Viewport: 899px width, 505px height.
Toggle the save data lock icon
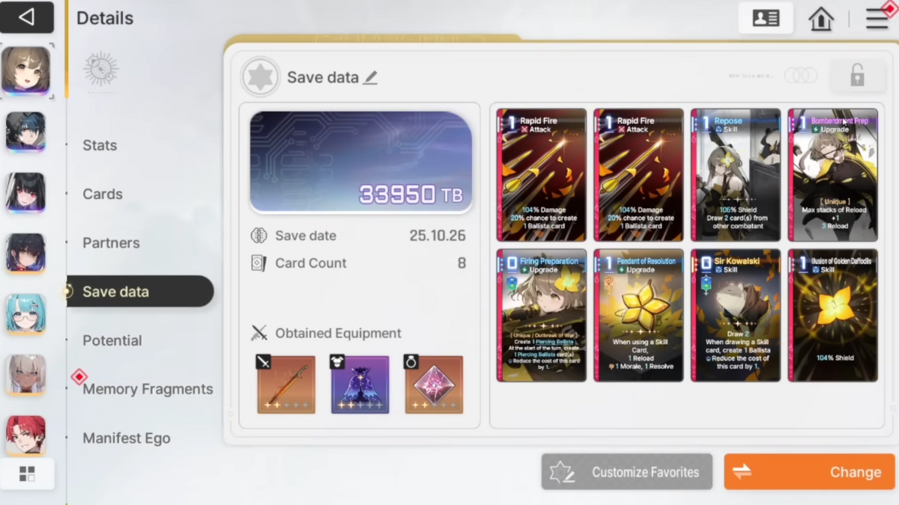(857, 76)
